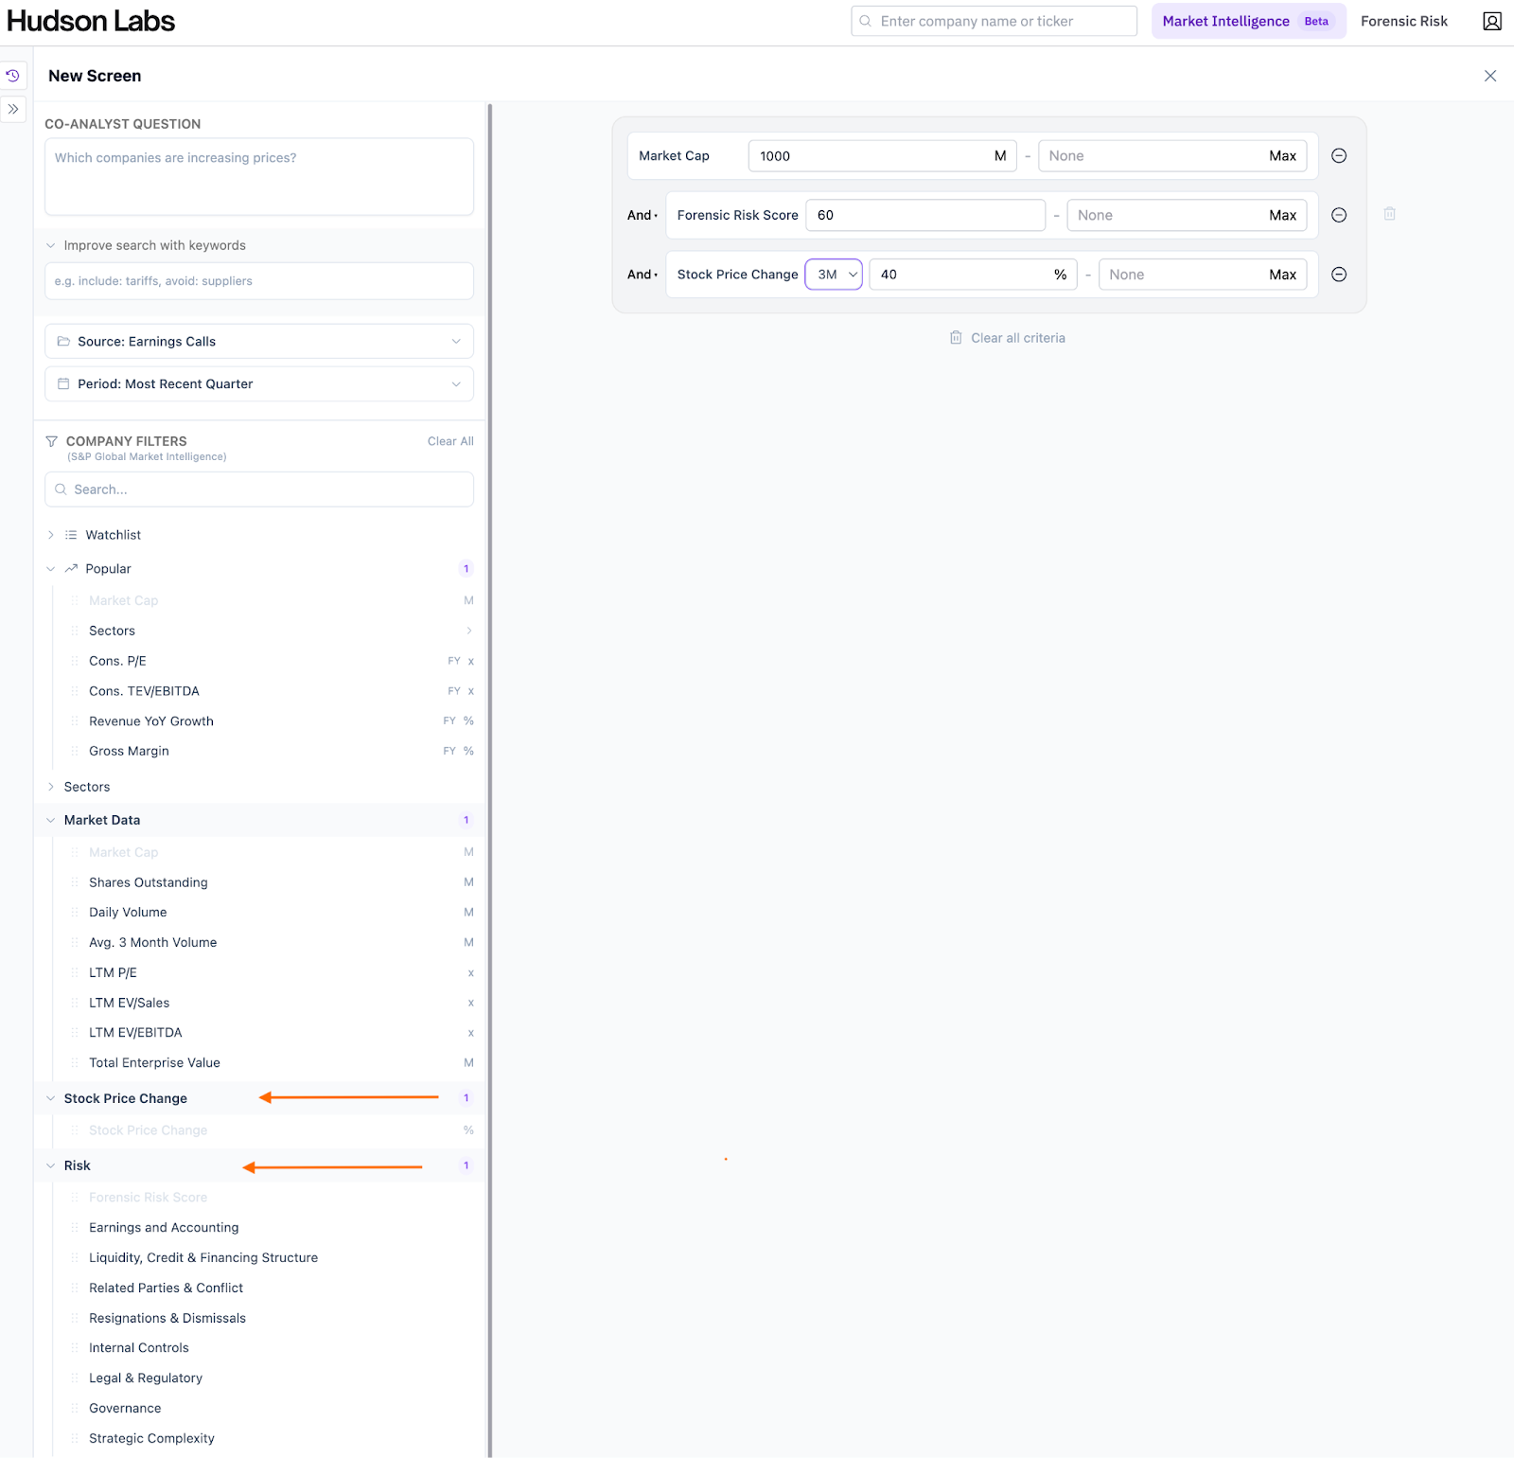Image resolution: width=1514 pixels, height=1458 pixels.
Task: Click the history icon in left rail
Action: tap(13, 76)
